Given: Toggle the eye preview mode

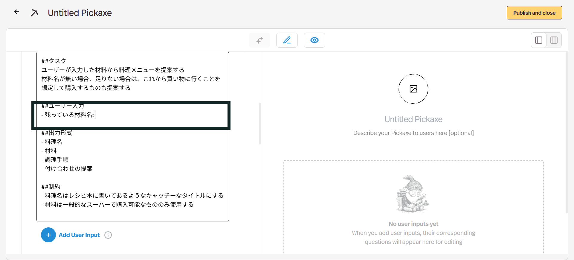Looking at the screenshot, I should pyautogui.click(x=315, y=40).
